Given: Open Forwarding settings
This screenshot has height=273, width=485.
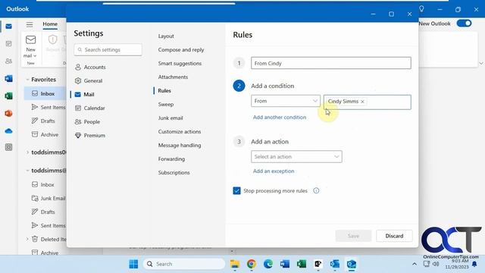Looking at the screenshot, I should click(171, 158).
